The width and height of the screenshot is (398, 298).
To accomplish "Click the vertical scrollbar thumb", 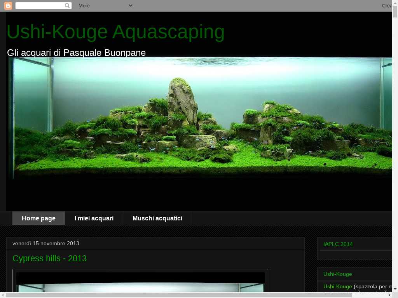I will click(395, 11).
